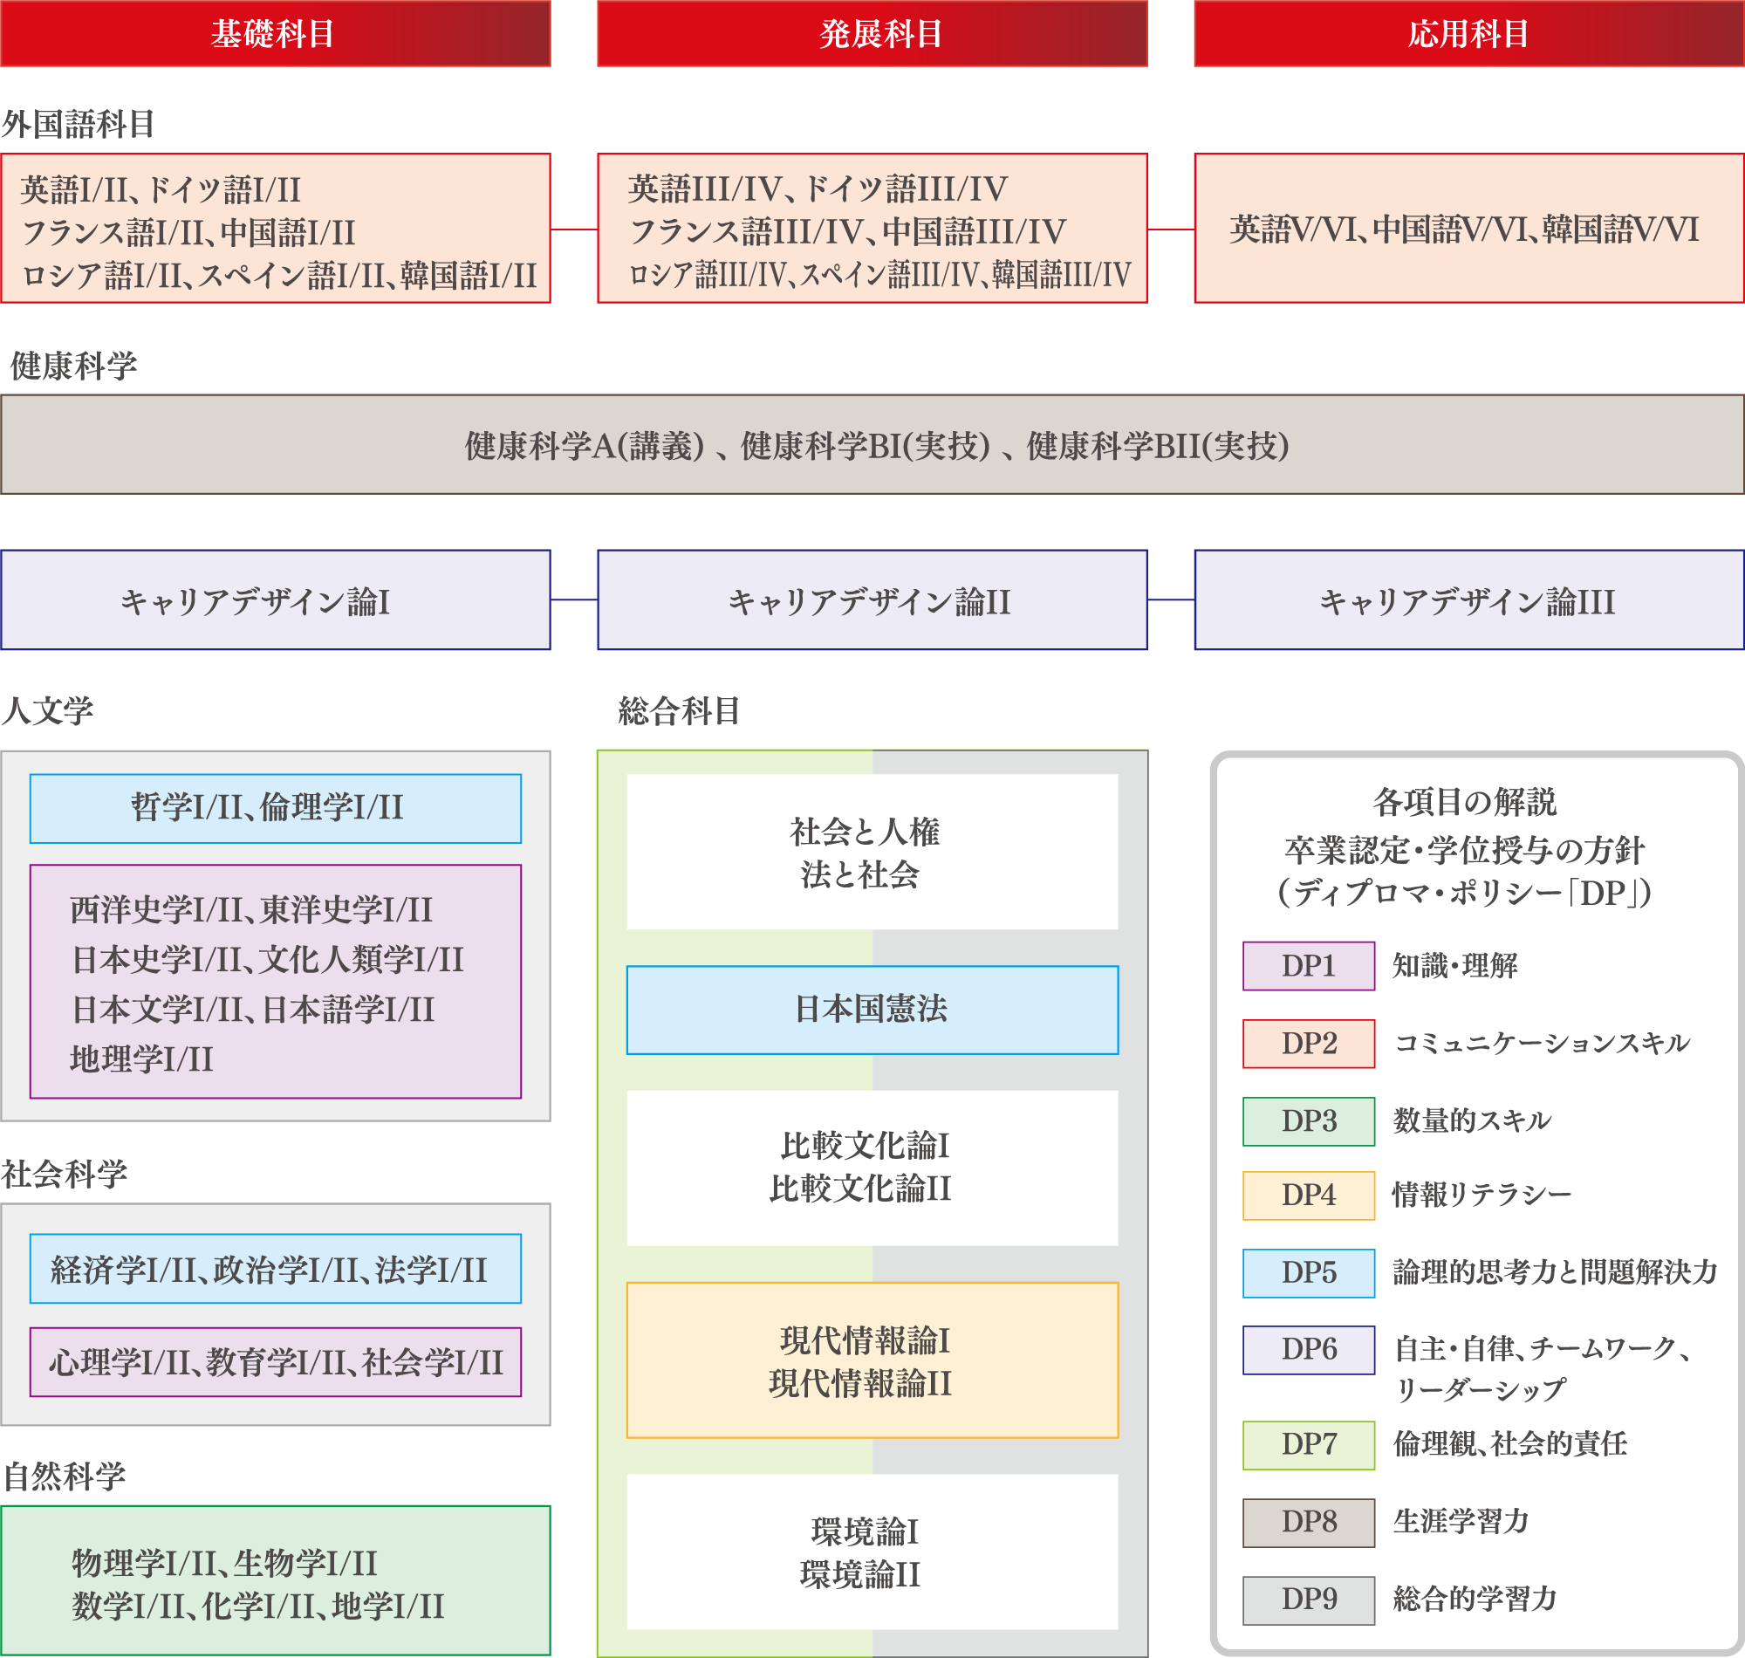Select the 論理的思考力と問題解決力 legend label
This screenshot has height=1658, width=1745.
1555,1272
